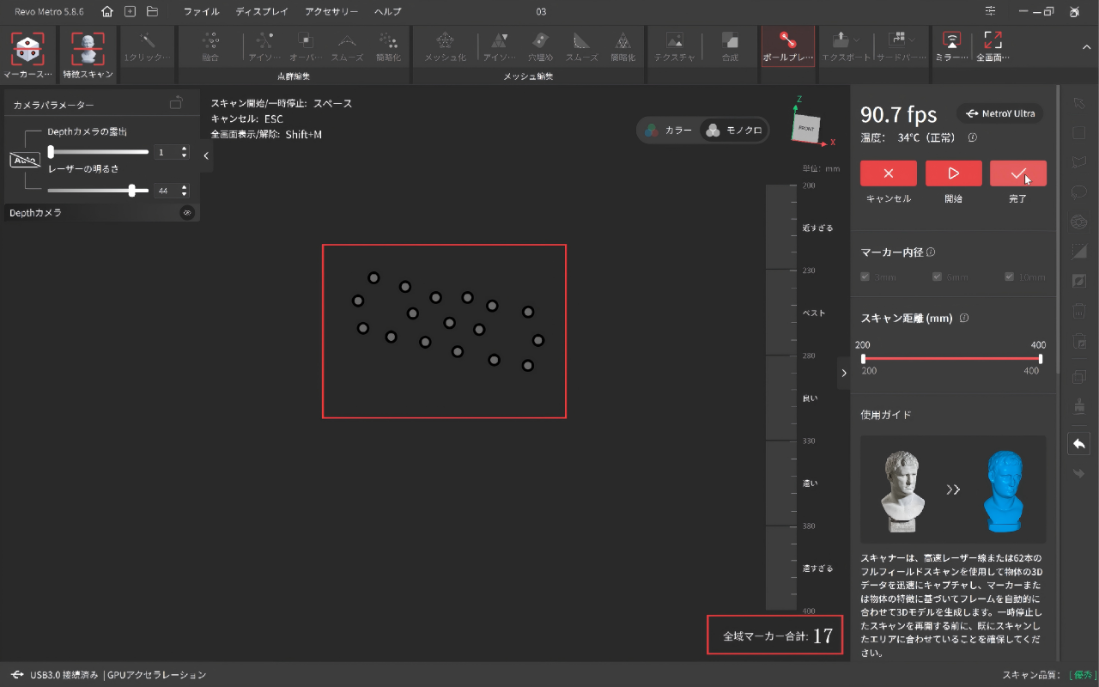1099x687 pixels.
Task: Switch display to カラー mode
Action: click(669, 131)
